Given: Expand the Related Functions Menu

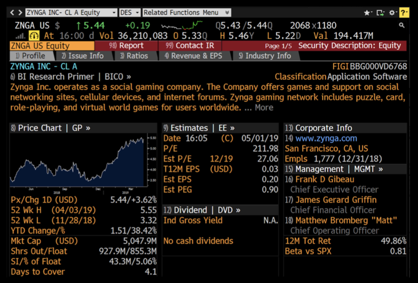Looking at the screenshot, I should click(x=187, y=12).
